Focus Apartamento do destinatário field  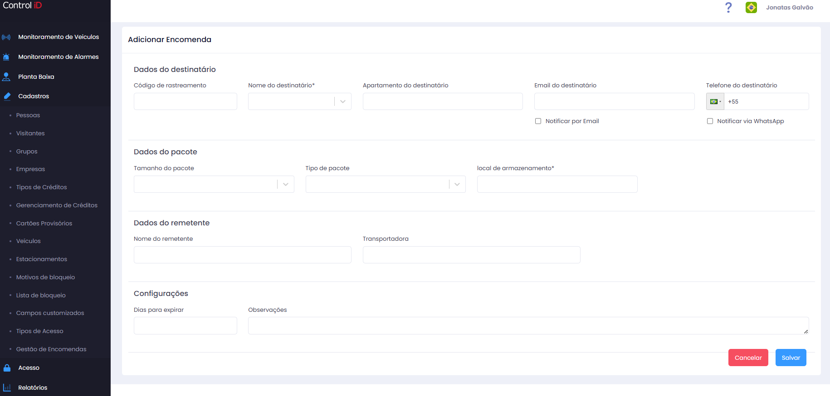443,101
